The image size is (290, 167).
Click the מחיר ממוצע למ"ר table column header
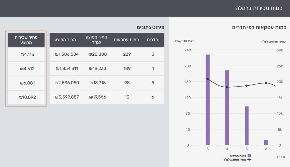[x=97, y=40]
